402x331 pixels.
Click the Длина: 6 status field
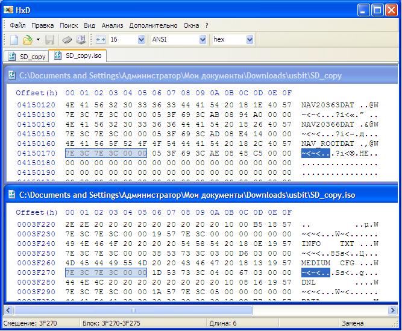(x=222, y=323)
